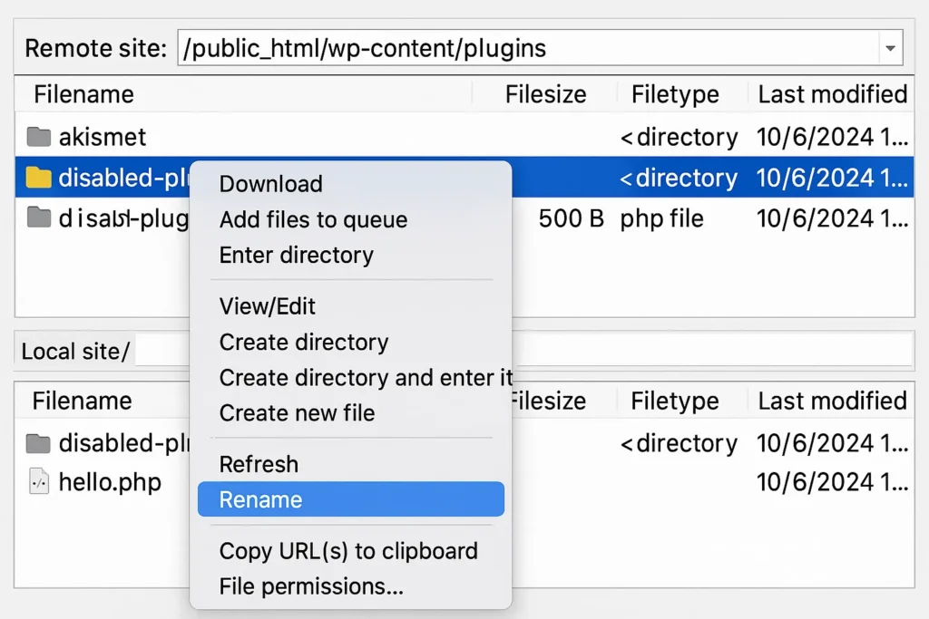Click the akismet folder icon
The width and height of the screenshot is (929, 619).
coord(38,137)
